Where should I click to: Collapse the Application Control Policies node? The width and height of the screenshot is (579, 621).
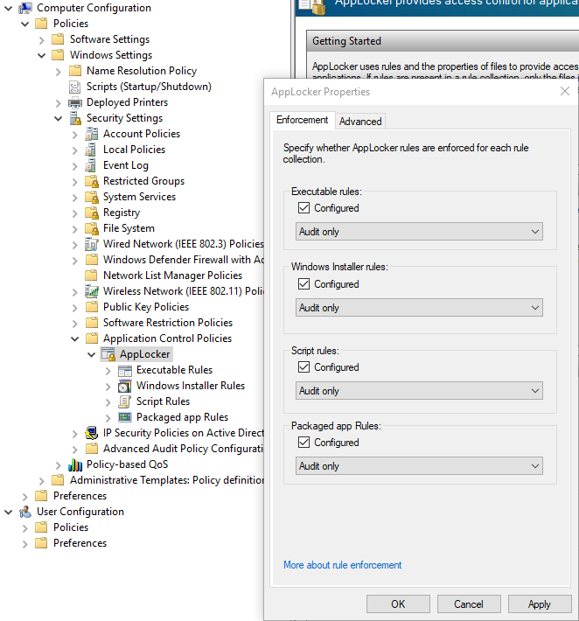tap(75, 338)
